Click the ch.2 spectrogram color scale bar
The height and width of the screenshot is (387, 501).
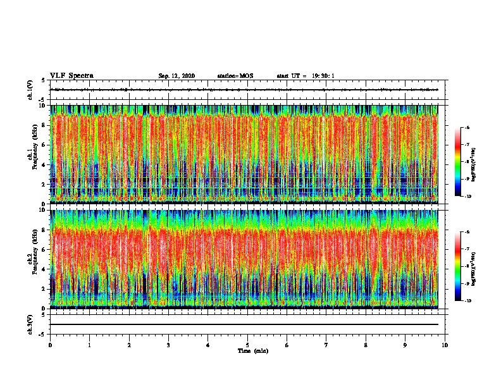click(458, 266)
